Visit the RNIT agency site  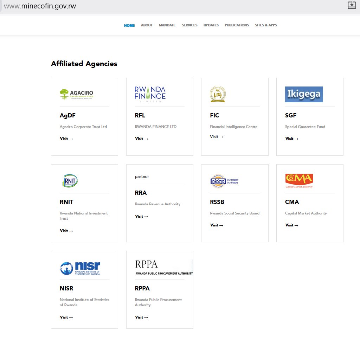click(x=66, y=231)
